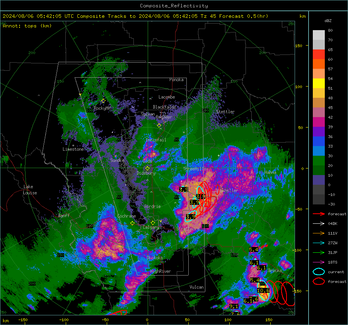Click the cyan 27ZW arrow in legend
This screenshot has height=325, width=348.
319,243
